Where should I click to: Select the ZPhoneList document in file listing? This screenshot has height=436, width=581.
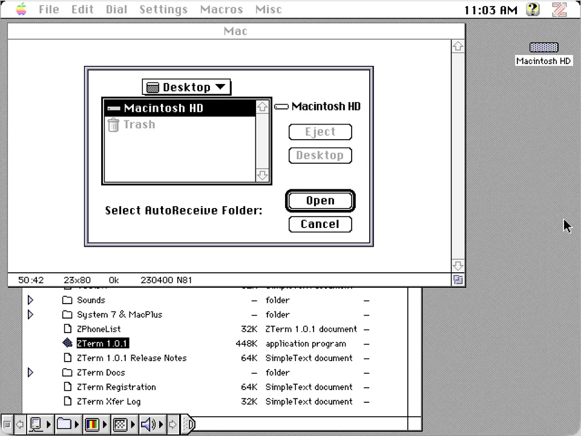tap(100, 329)
